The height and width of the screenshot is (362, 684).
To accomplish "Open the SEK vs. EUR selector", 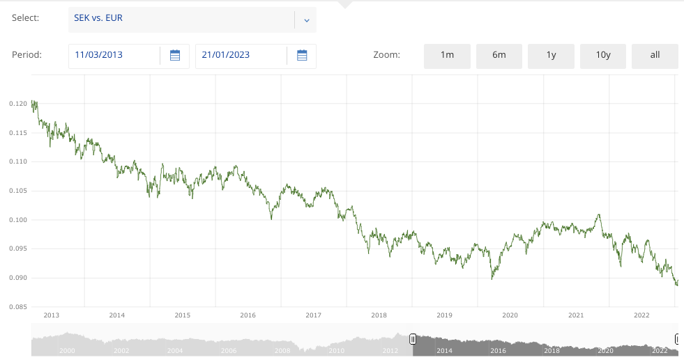I will 181,20.
